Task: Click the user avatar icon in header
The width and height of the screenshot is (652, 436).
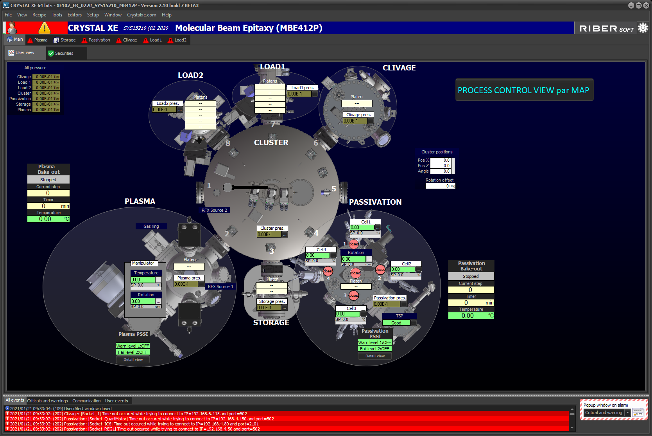Action: coord(13,28)
